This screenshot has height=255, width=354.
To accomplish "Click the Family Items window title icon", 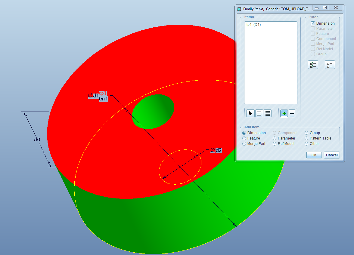I will [239, 9].
